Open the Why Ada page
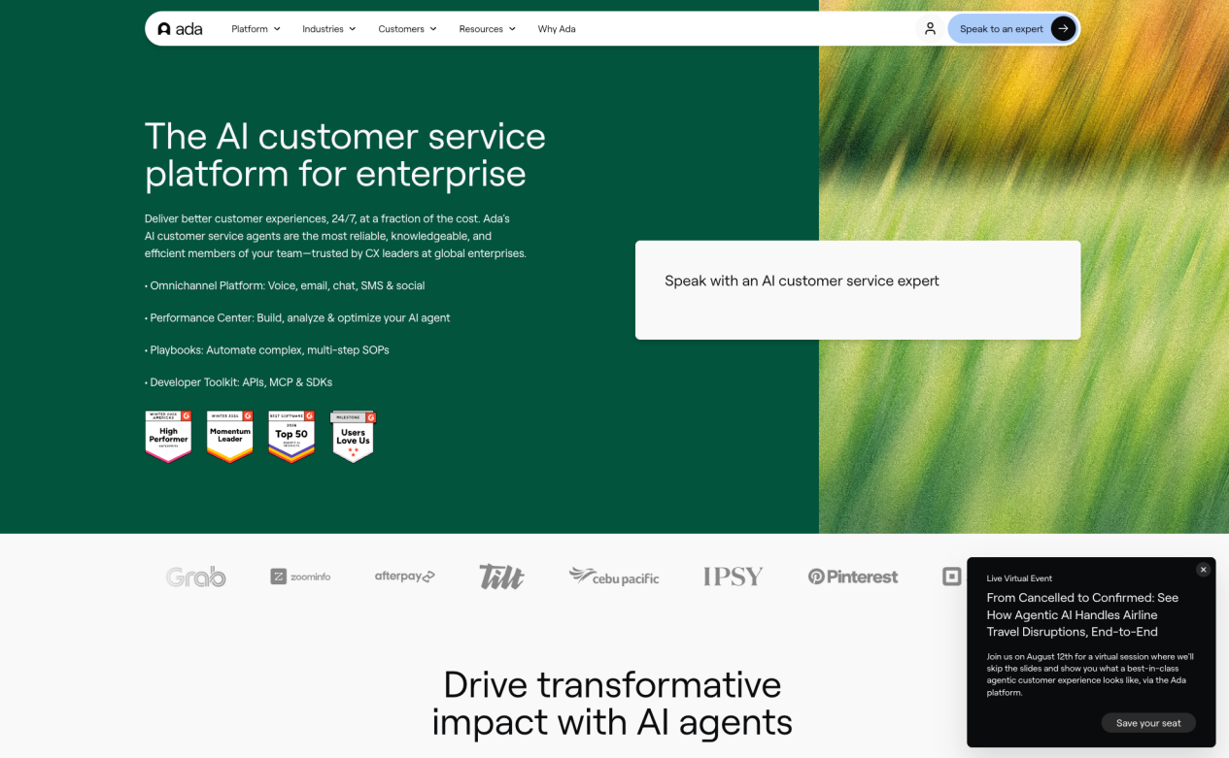 coord(557,29)
